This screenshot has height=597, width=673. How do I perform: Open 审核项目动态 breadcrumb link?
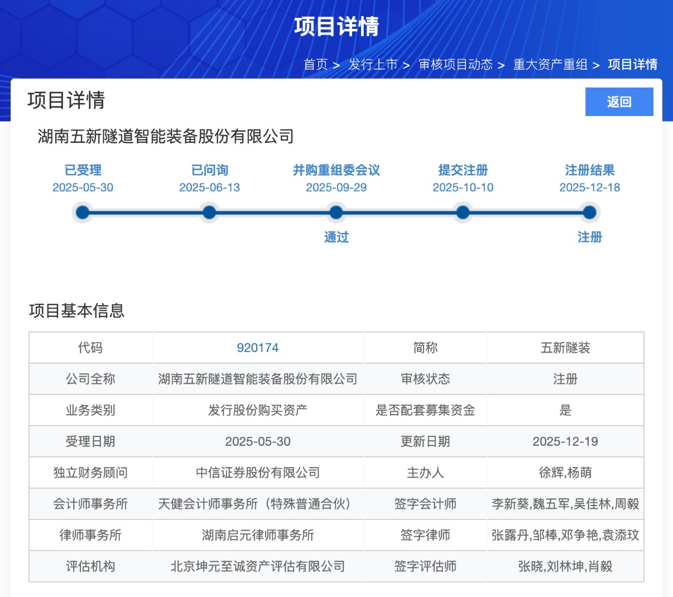pos(455,65)
